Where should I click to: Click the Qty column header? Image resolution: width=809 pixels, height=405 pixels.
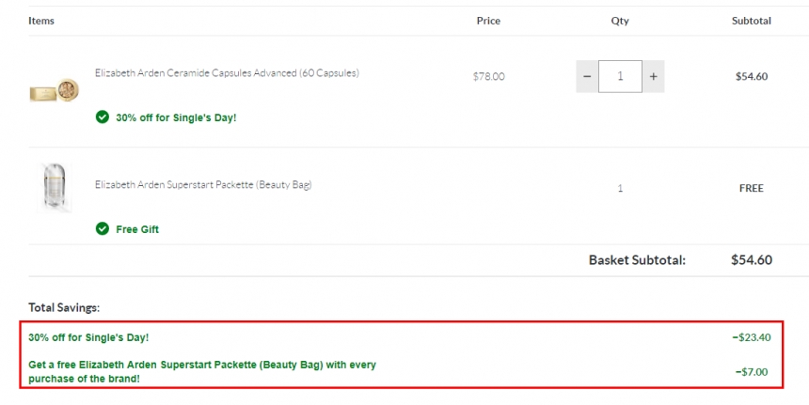tap(619, 21)
